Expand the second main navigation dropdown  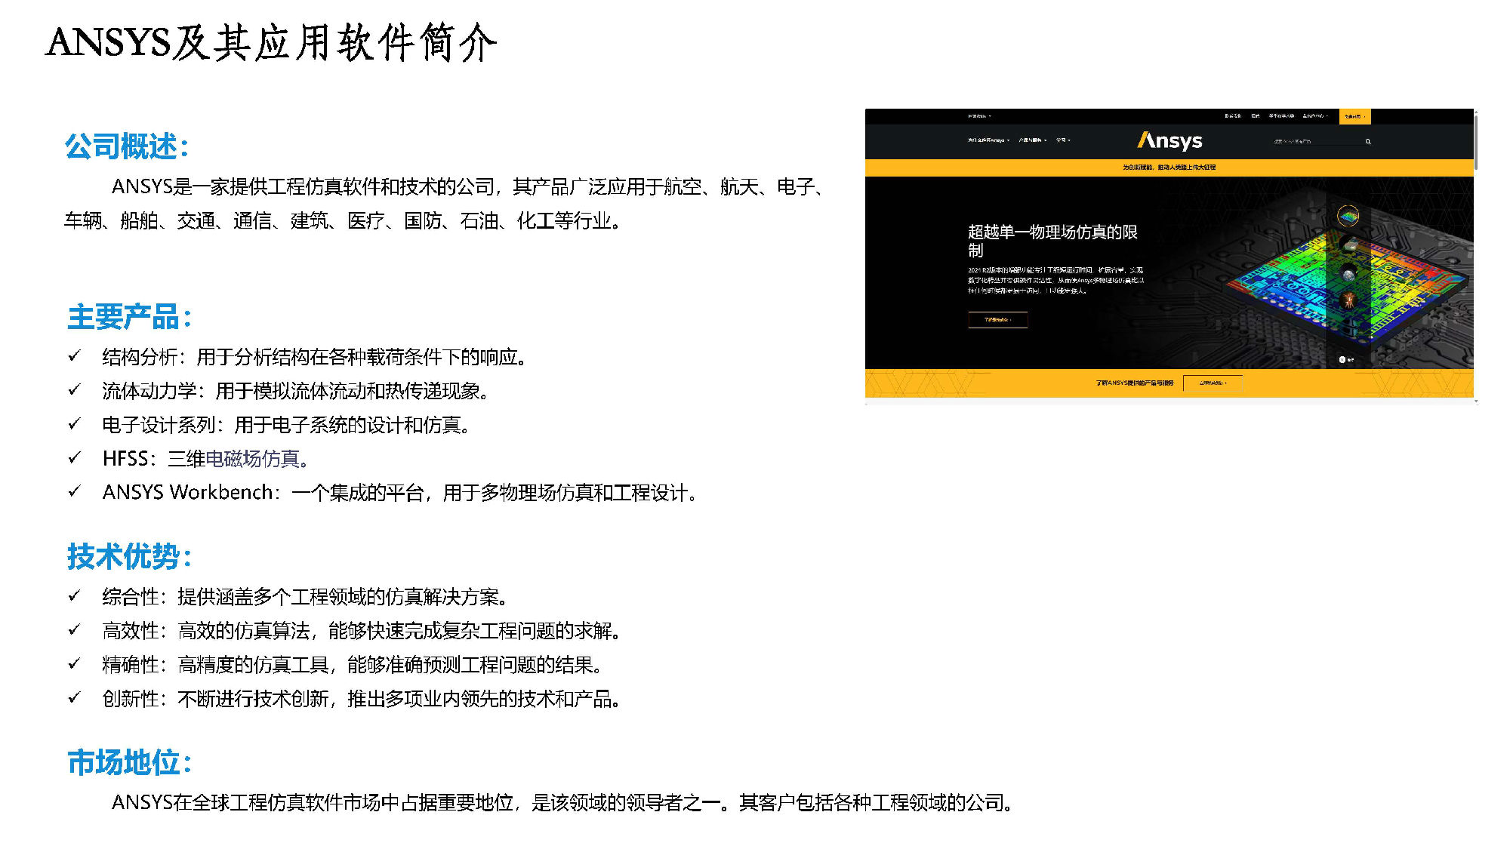(x=1032, y=140)
